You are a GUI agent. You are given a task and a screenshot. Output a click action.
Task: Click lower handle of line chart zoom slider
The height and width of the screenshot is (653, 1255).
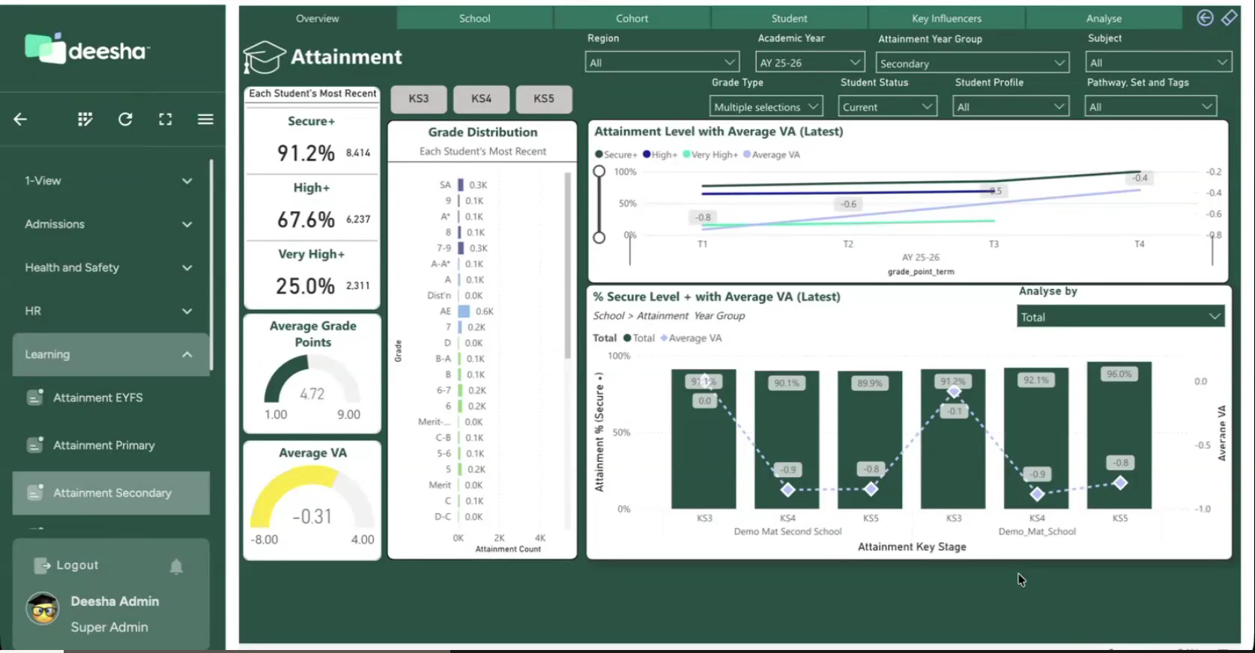pos(599,237)
